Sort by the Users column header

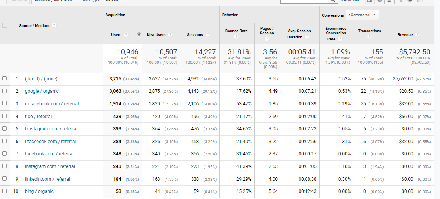point(116,35)
